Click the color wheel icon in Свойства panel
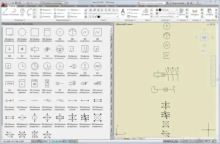This screenshot has height=144, width=220. (x=157, y=10)
